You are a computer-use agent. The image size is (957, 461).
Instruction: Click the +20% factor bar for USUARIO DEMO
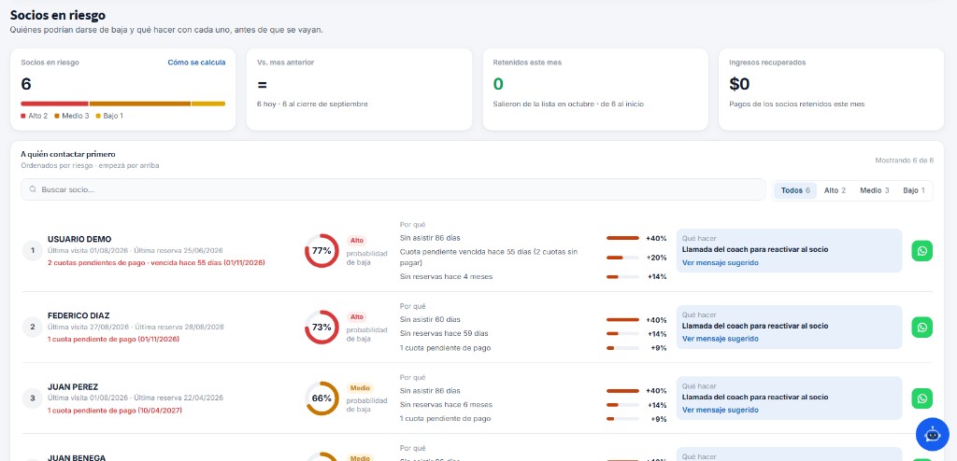pos(622,258)
